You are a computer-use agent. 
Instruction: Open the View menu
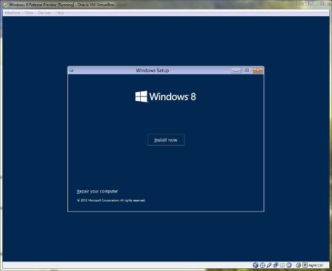click(x=28, y=13)
